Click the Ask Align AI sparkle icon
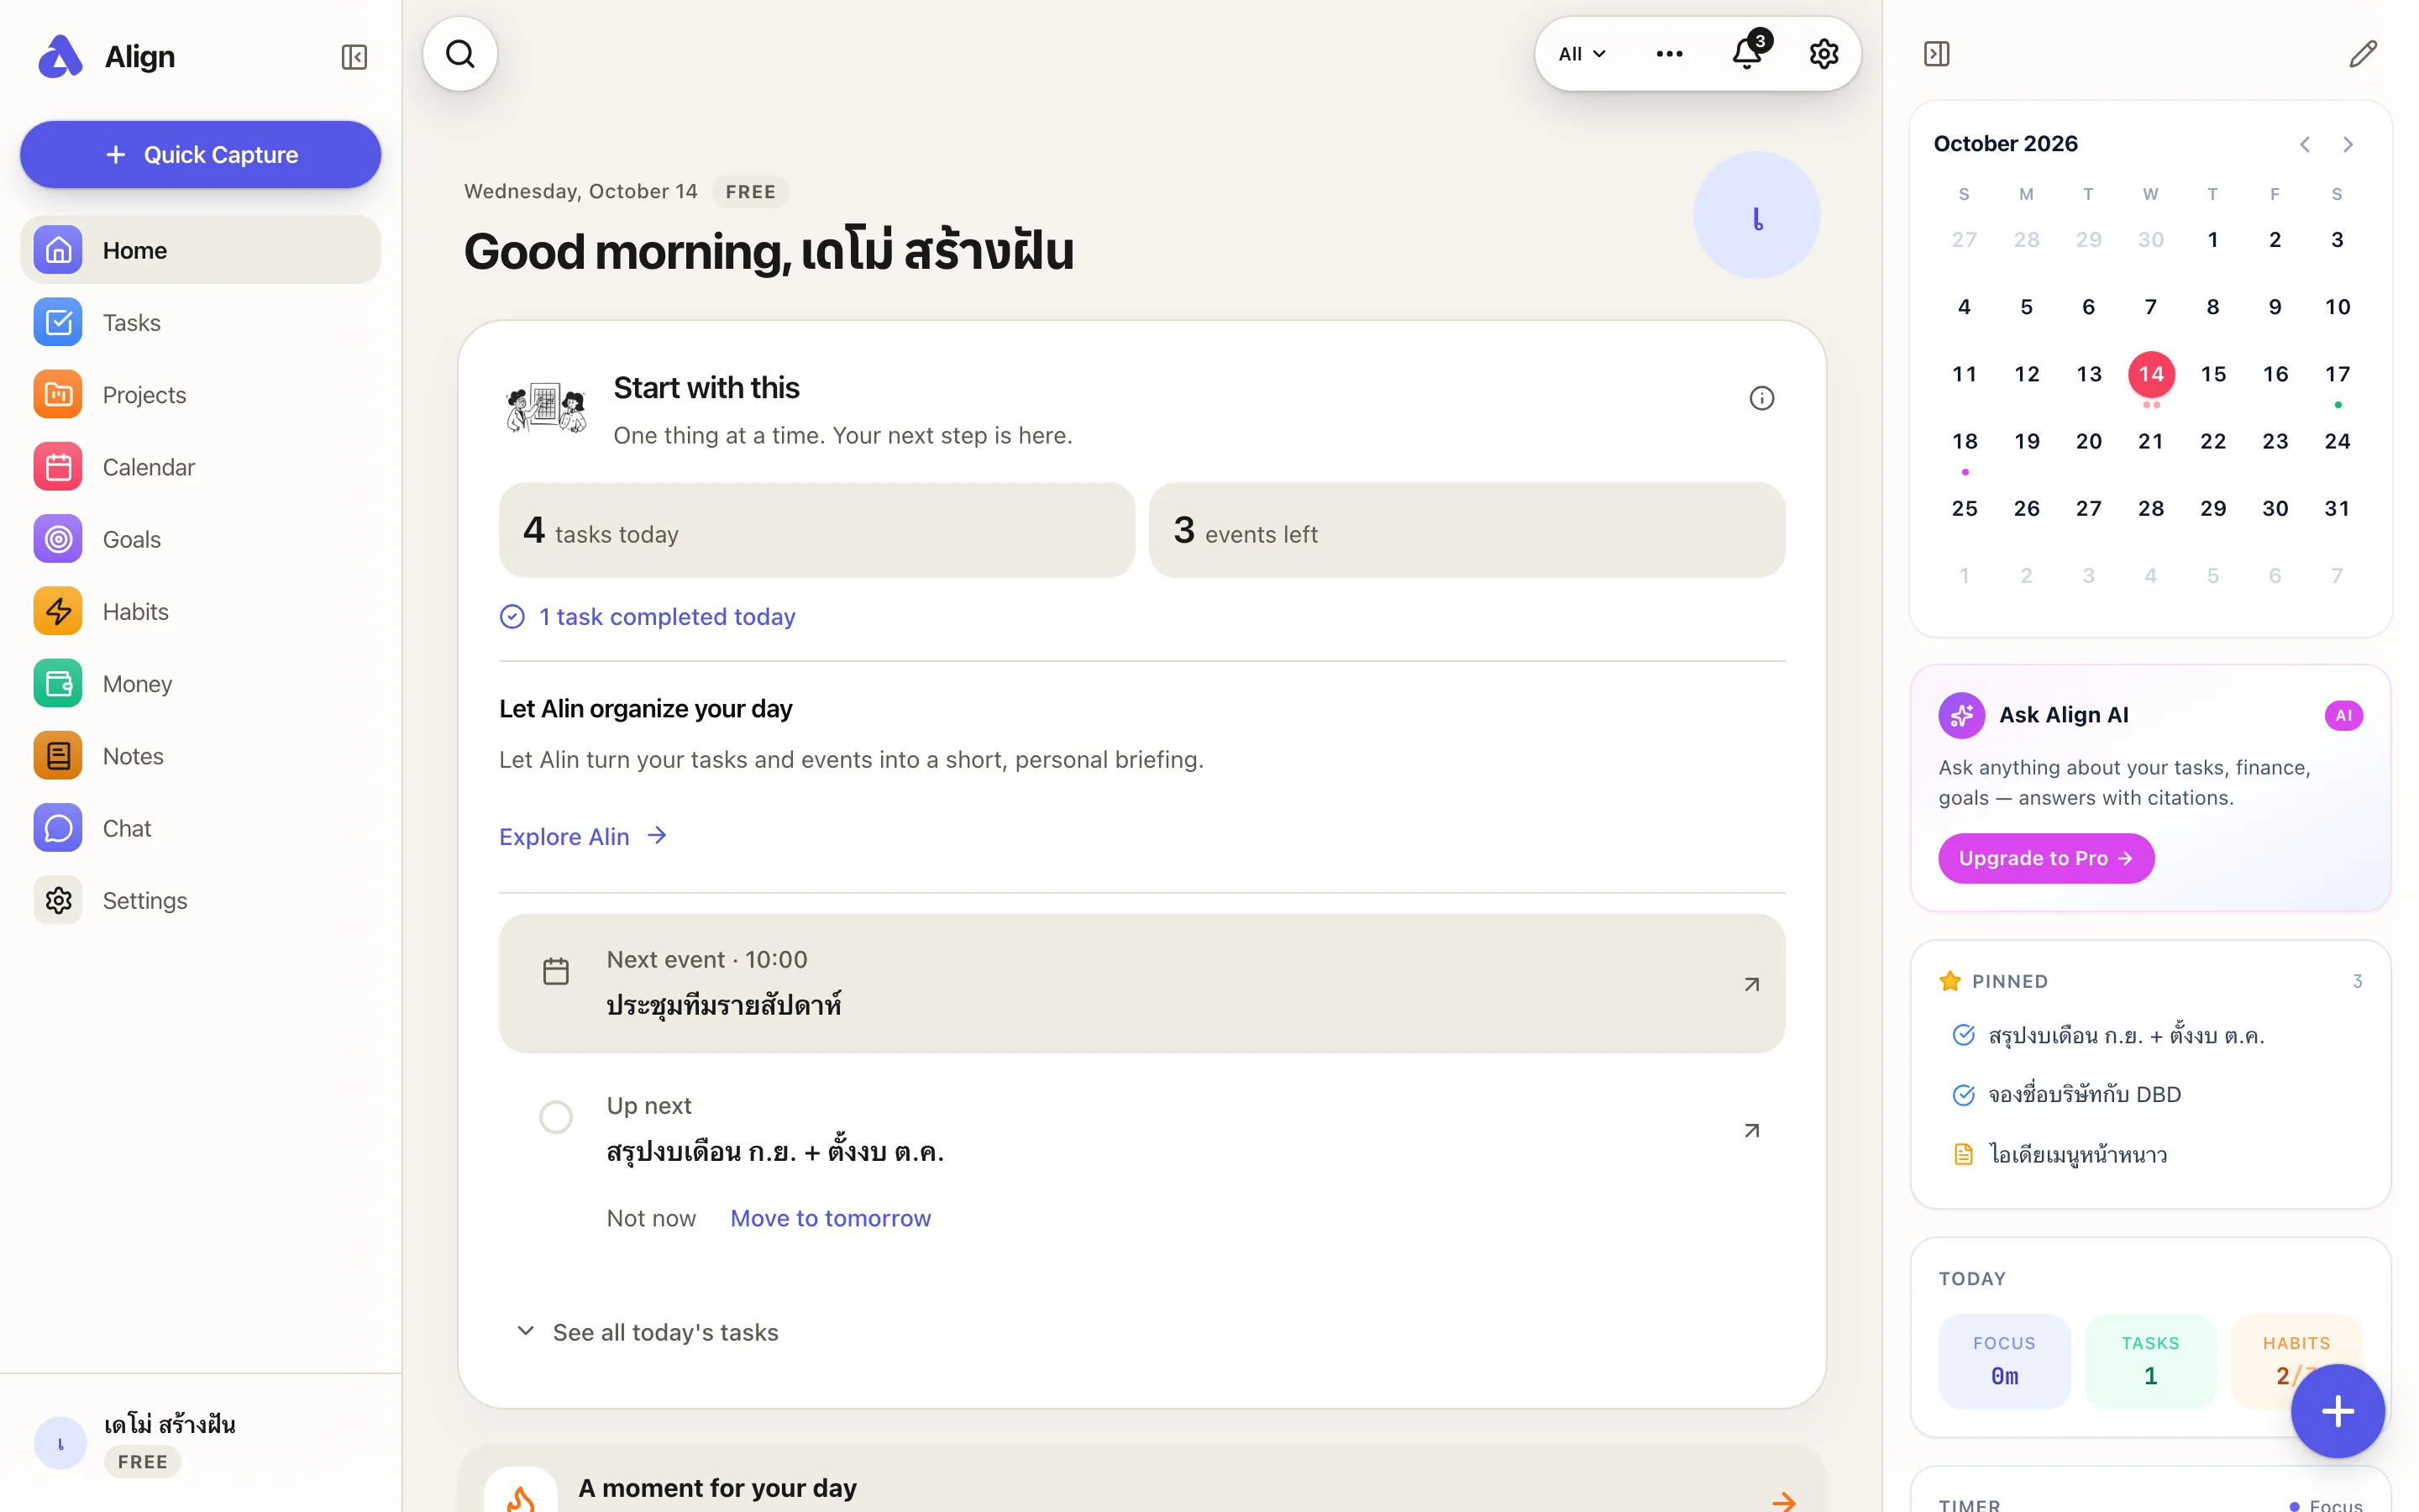Viewport: 2419px width, 1512px height. coord(1961,715)
